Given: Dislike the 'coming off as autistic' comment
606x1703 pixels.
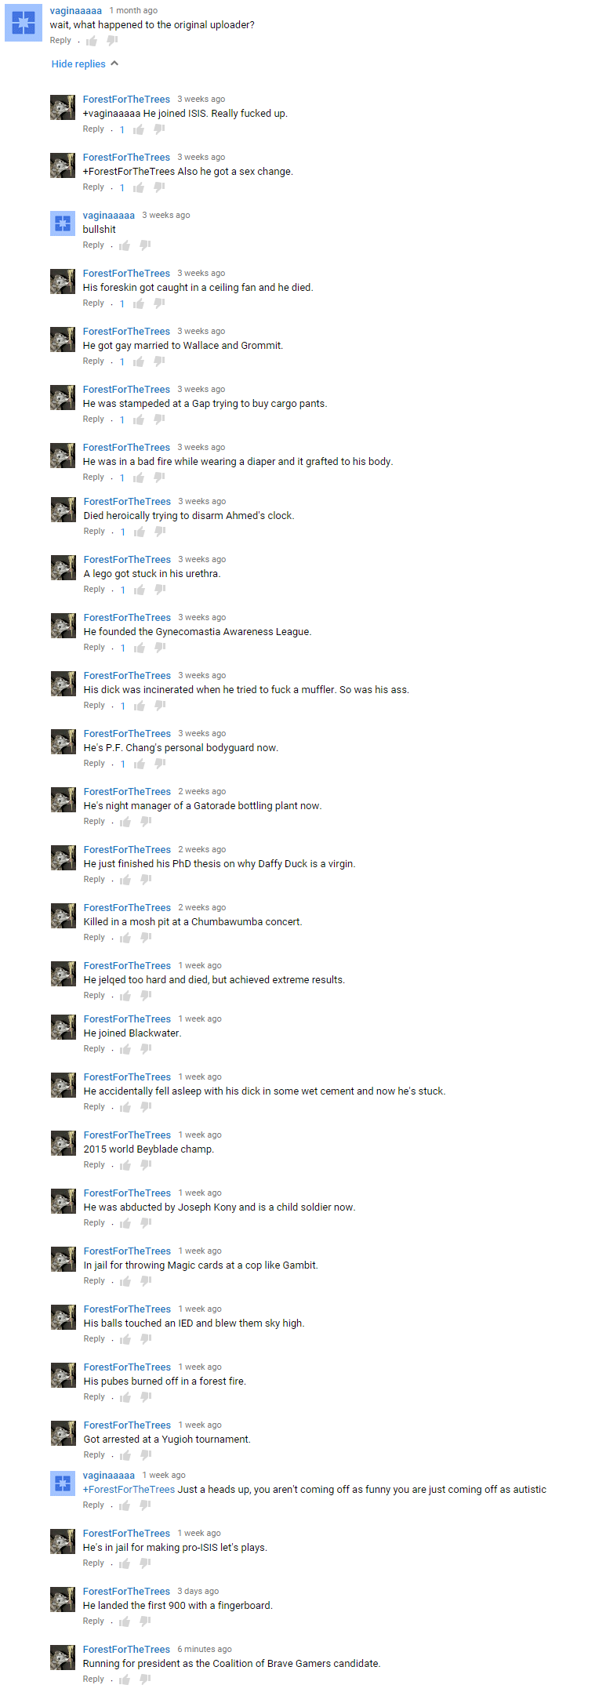Looking at the screenshot, I should click(x=145, y=1505).
